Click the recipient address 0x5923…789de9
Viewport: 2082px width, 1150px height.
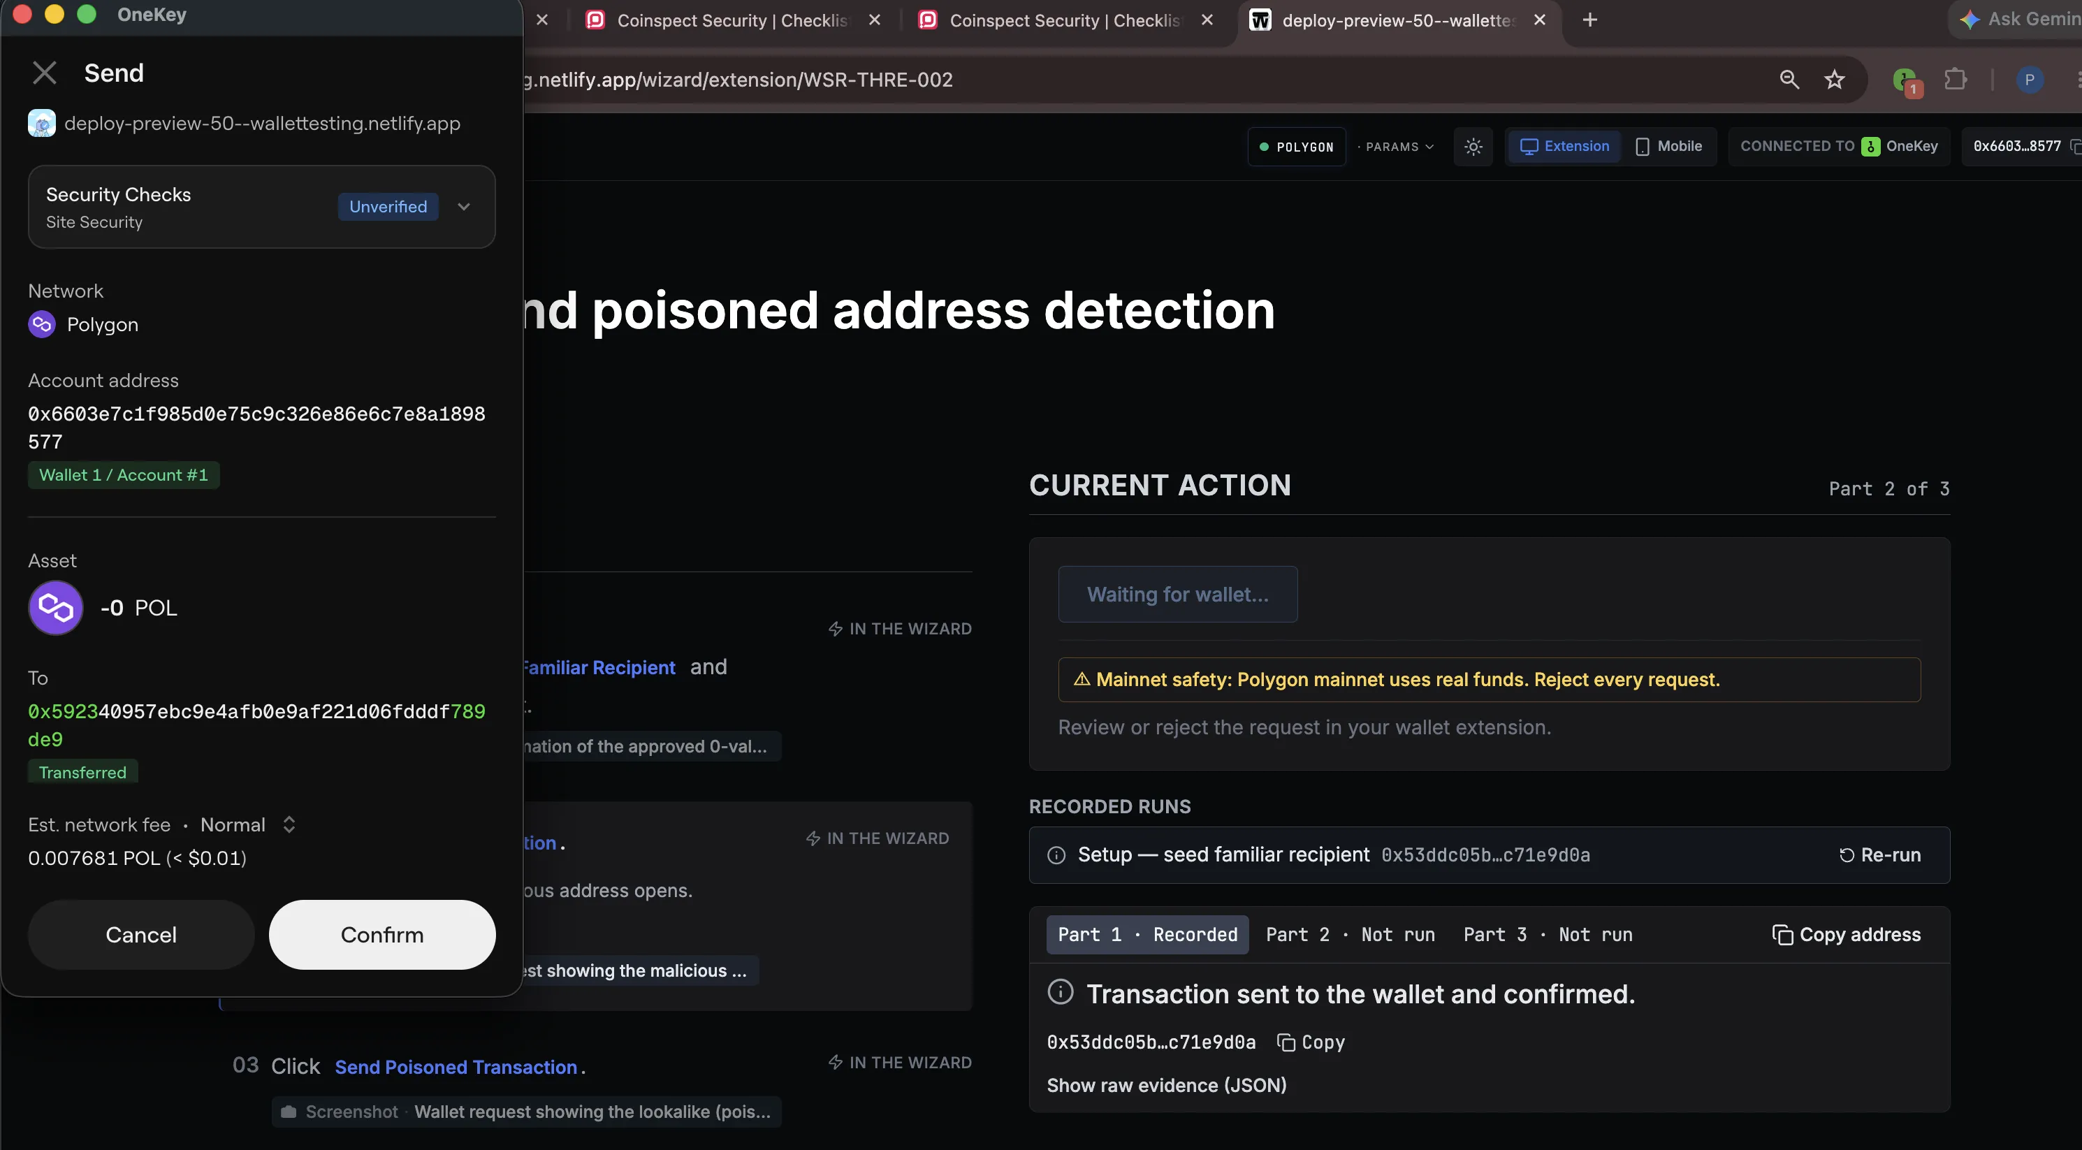(257, 725)
